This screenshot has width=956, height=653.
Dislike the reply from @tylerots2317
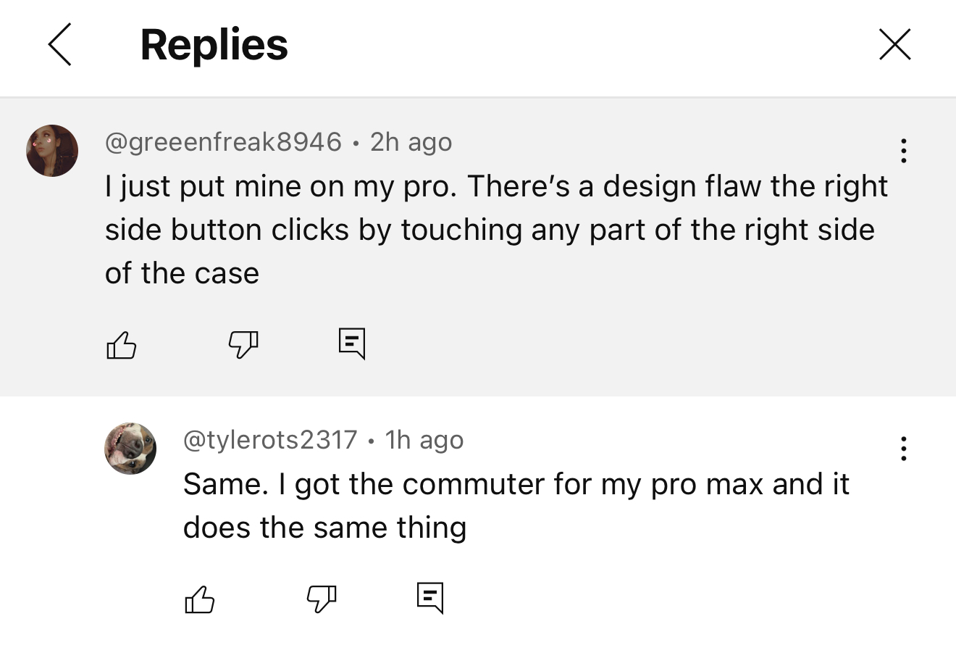322,599
